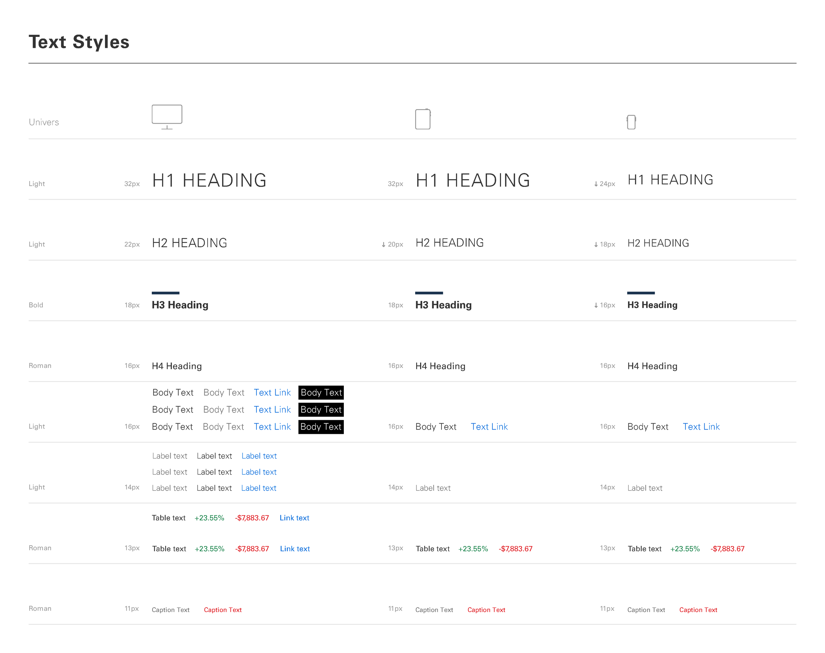
Task: Click the tablet device icon
Action: [423, 119]
